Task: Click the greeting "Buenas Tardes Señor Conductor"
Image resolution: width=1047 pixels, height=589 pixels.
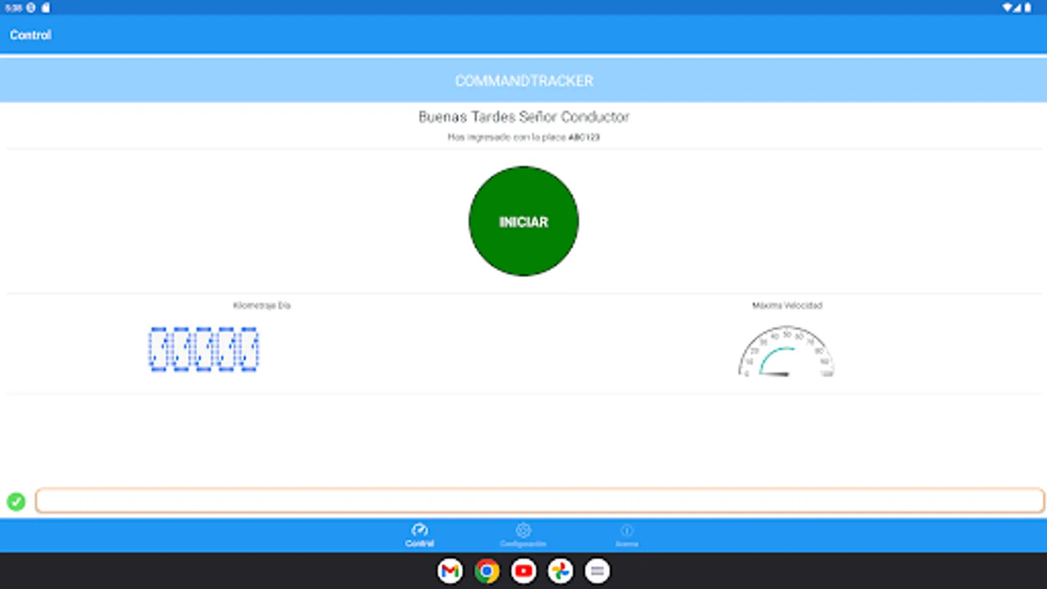Action: (523, 116)
